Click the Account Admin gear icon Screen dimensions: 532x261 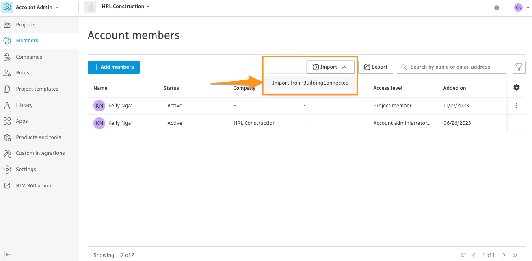click(x=7, y=7)
